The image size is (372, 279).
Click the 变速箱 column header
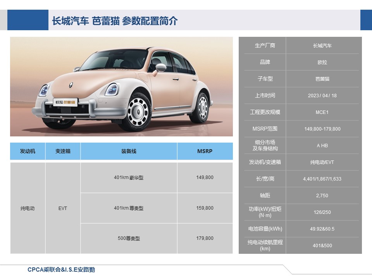pyautogui.click(x=63, y=151)
